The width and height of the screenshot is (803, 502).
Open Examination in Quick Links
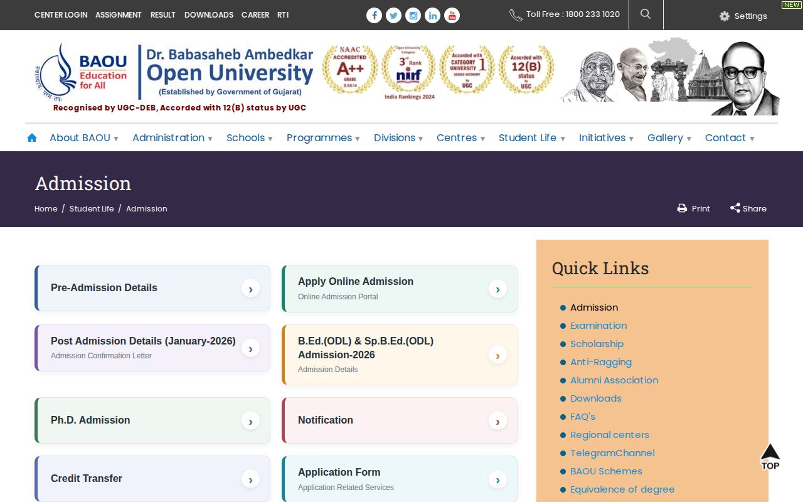coord(598,326)
